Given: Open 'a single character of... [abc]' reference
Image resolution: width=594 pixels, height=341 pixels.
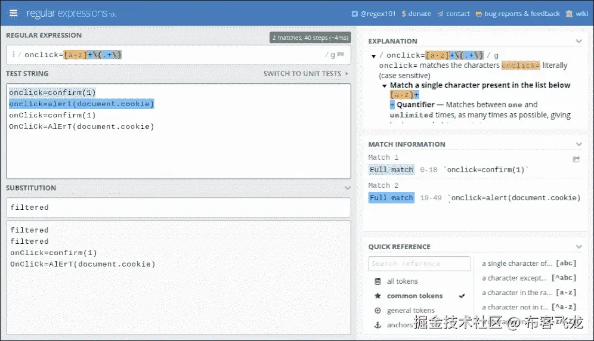Looking at the screenshot, I should pos(529,263).
